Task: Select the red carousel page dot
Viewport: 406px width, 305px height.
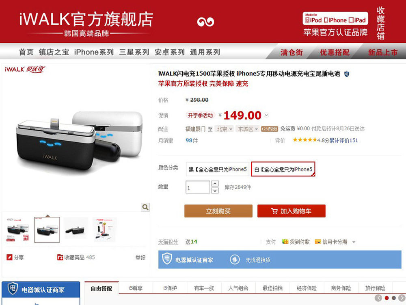Action: pos(387,298)
